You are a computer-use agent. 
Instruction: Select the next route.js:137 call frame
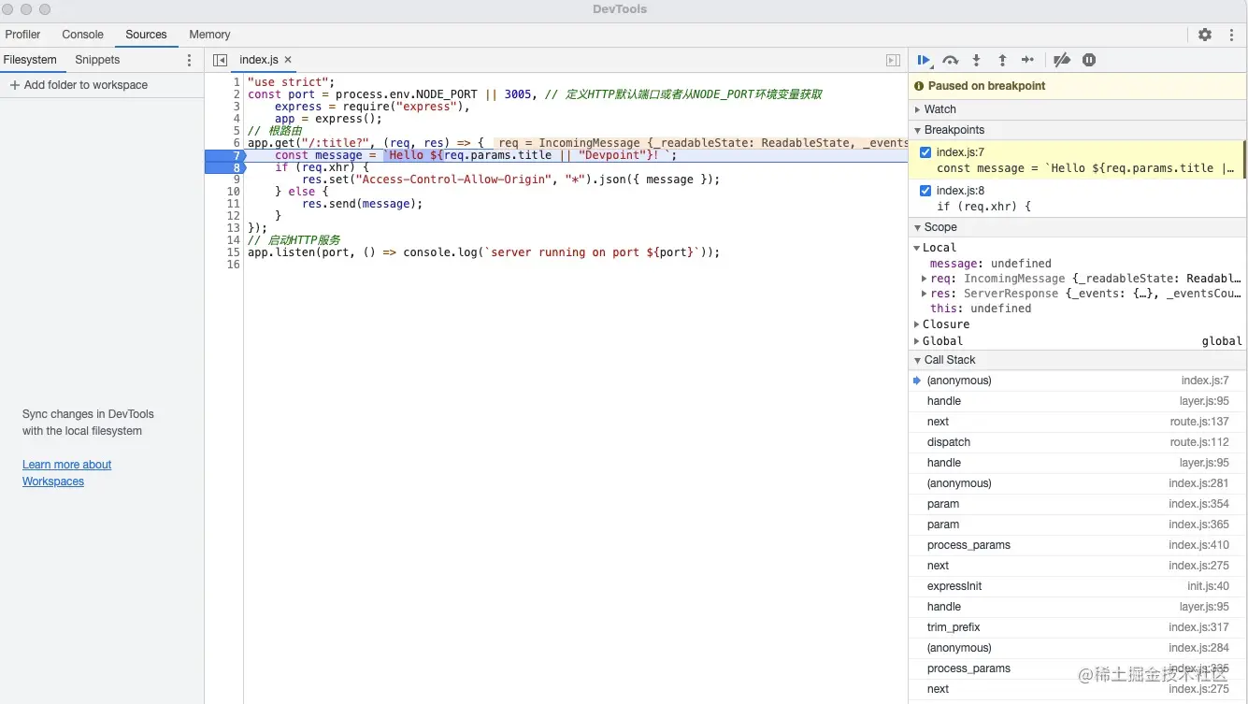[x=1077, y=422]
